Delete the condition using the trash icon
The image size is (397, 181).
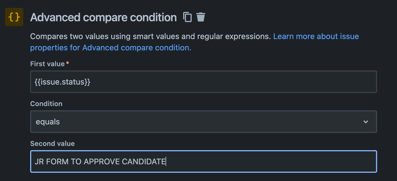(x=201, y=17)
